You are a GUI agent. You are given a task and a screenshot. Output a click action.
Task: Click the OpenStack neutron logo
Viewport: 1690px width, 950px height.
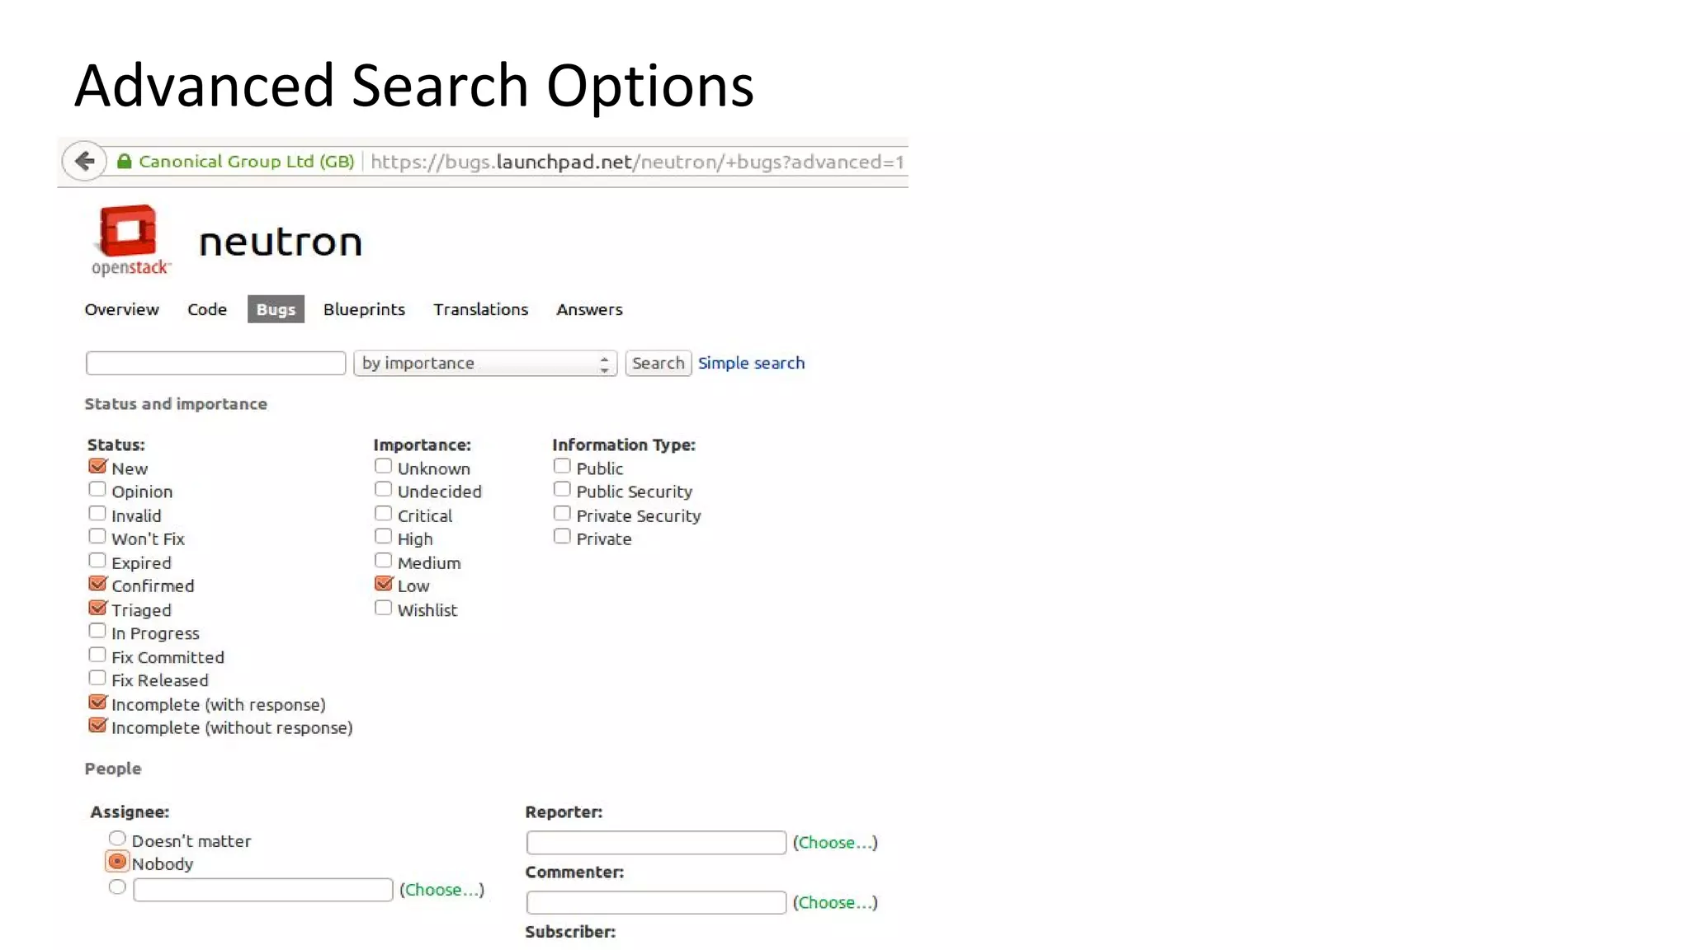(x=130, y=240)
